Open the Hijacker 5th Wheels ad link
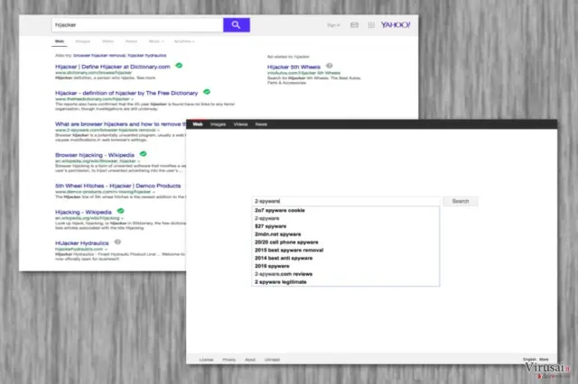The height and width of the screenshot is (384, 578). (x=294, y=67)
